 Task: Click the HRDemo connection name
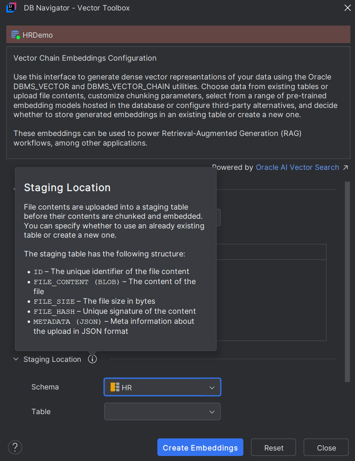[x=38, y=35]
